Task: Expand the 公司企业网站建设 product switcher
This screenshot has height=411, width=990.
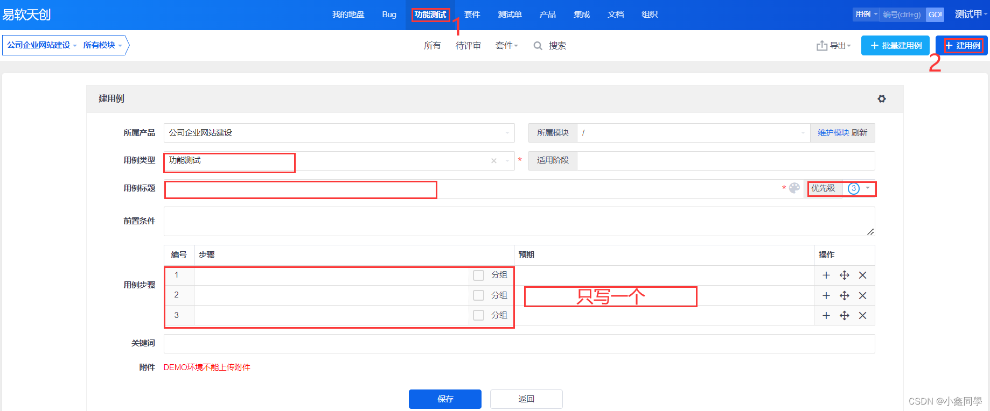Action: click(42, 45)
